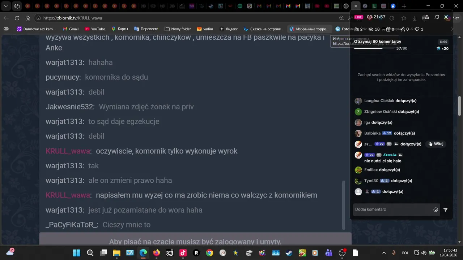Screen dimensions: 463x260
Task: Open File Explorer from taskbar
Action: click(x=116, y=253)
